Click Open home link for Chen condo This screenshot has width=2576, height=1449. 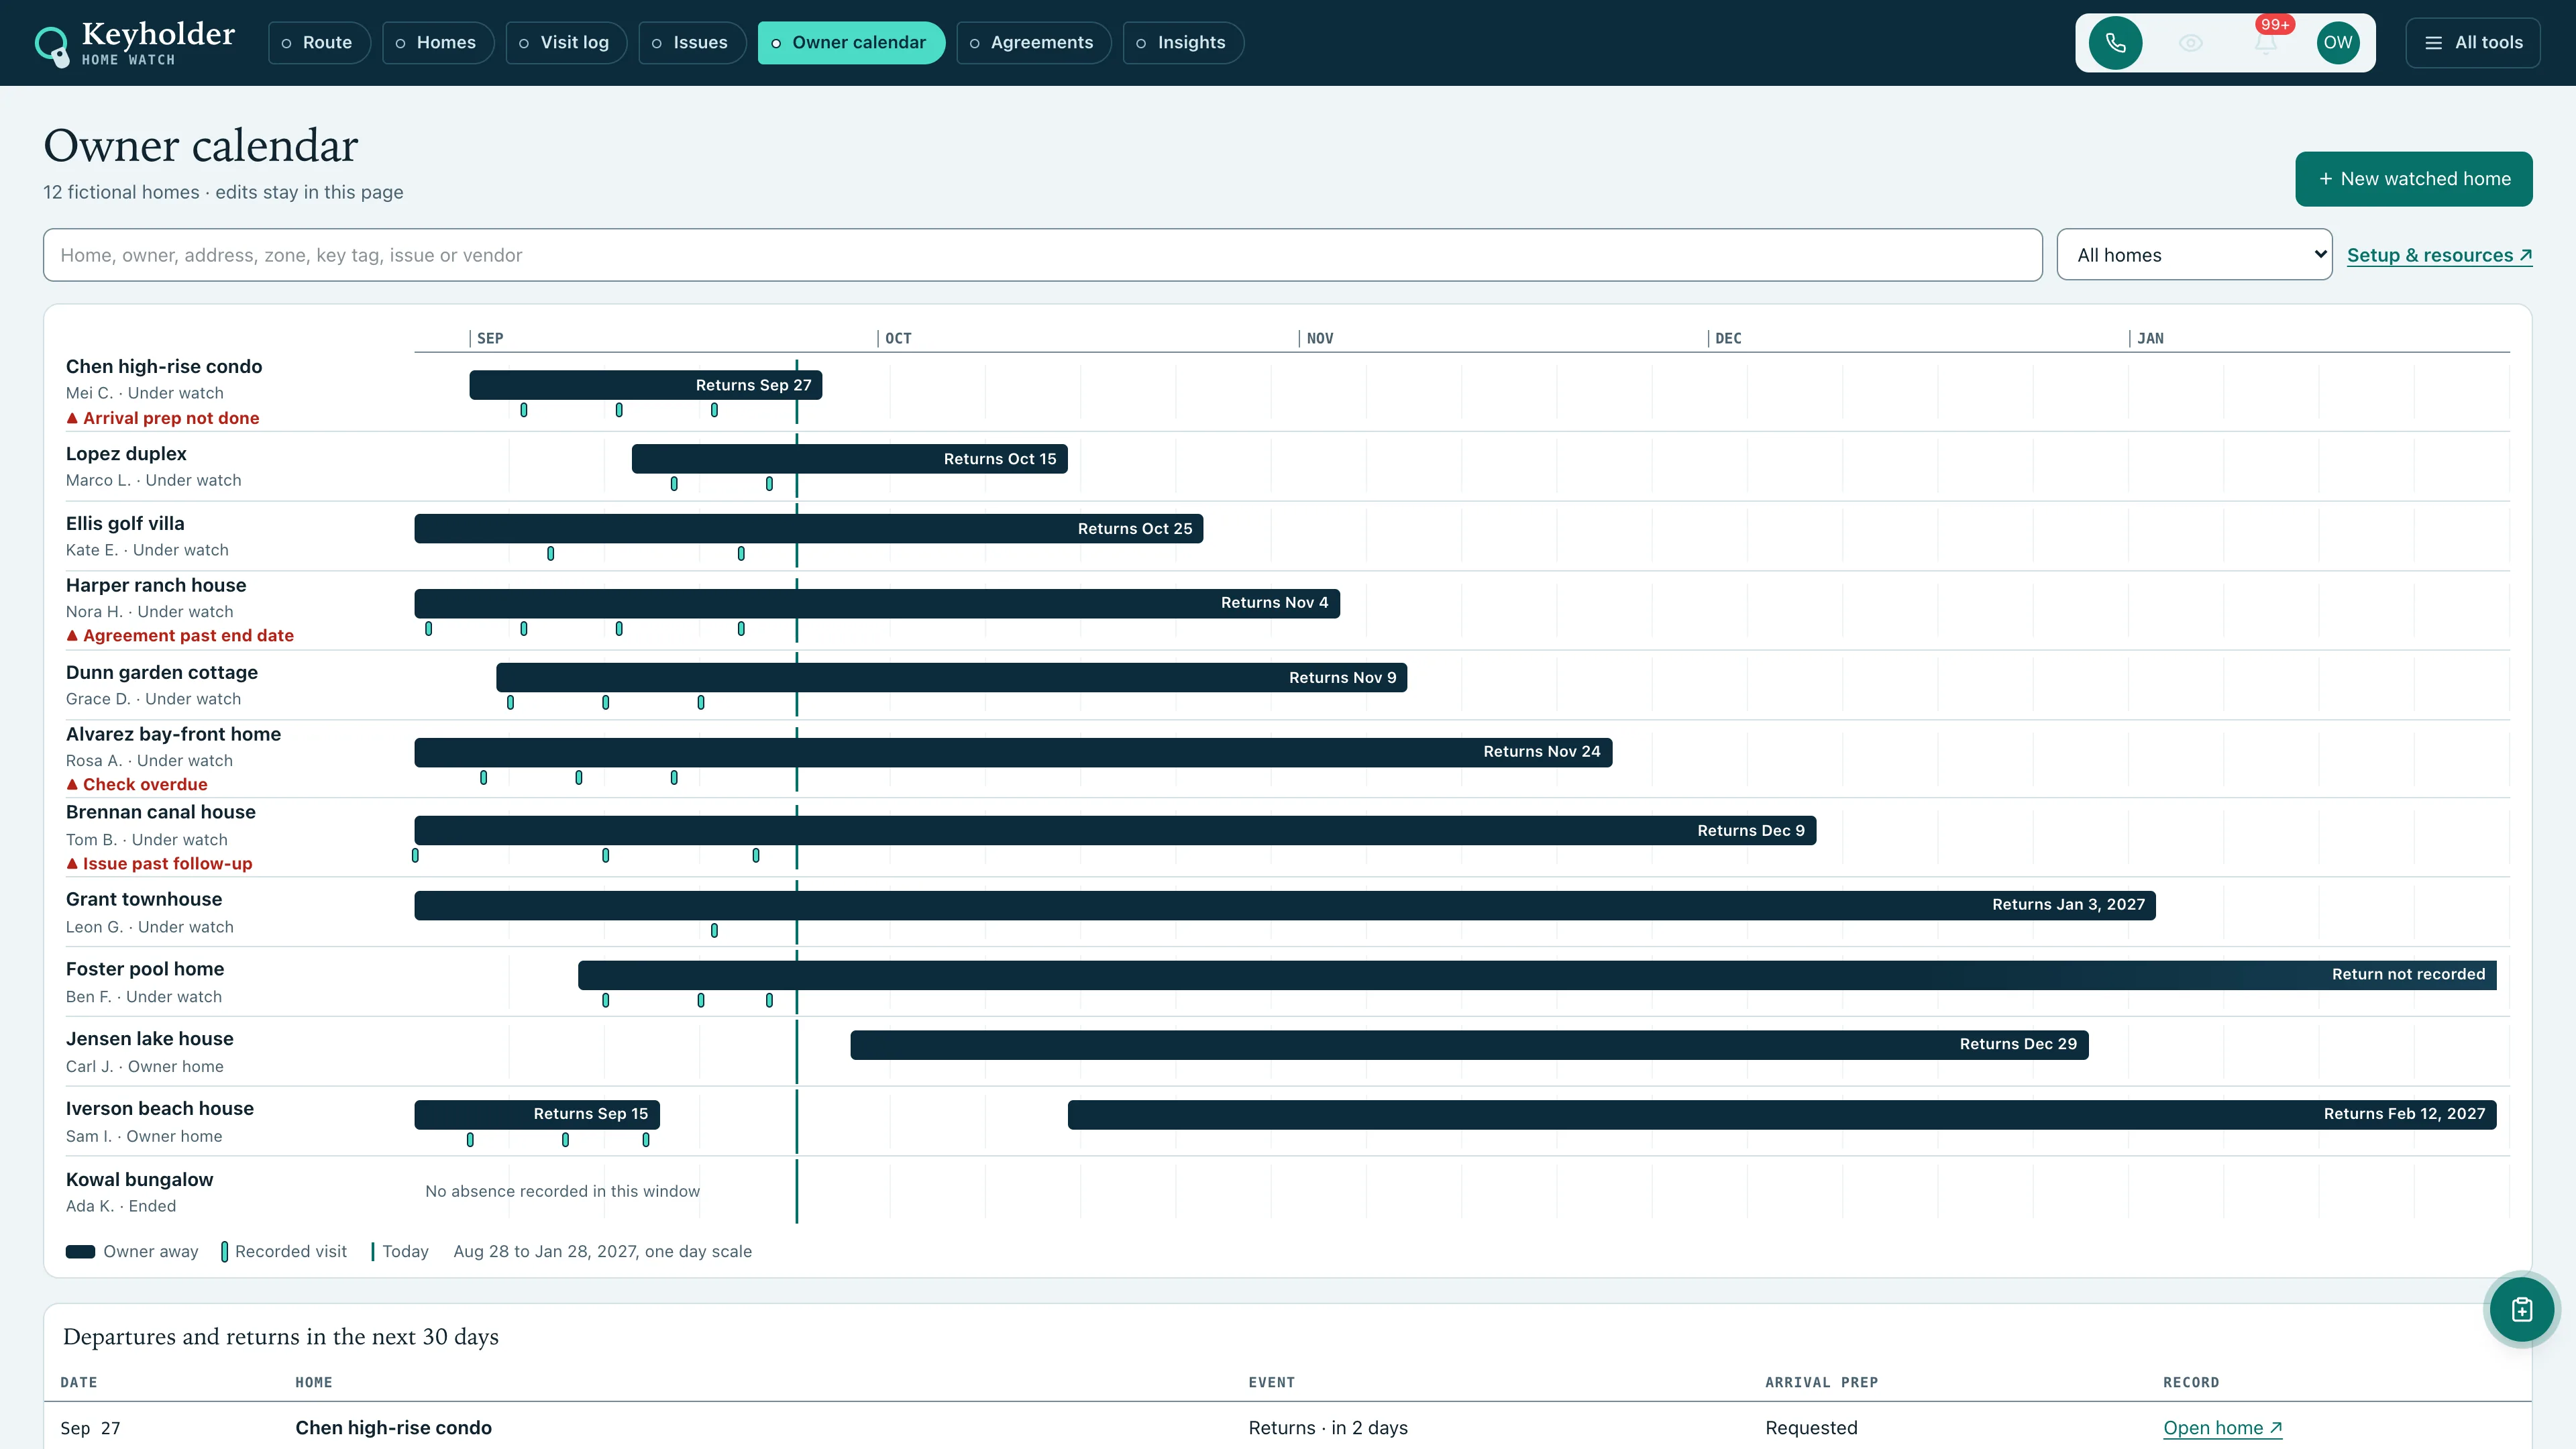2222,1428
